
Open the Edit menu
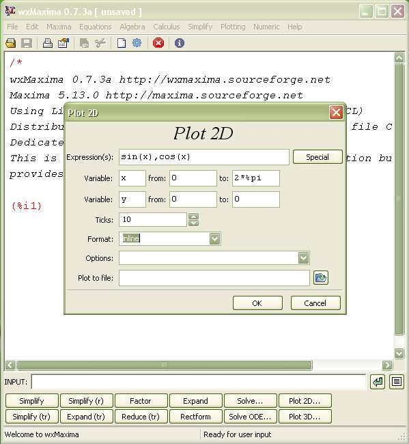pos(32,27)
